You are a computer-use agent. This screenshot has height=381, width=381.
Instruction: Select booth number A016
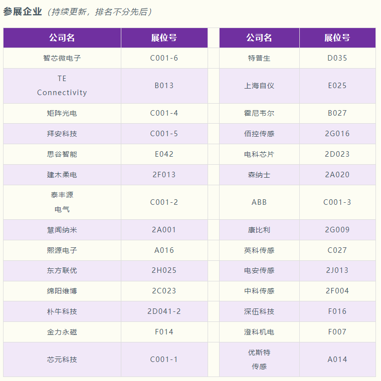pyautogui.click(x=164, y=250)
